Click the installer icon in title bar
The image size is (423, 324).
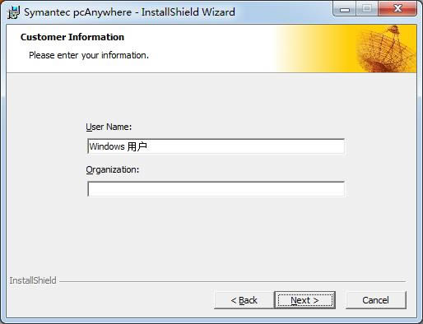pos(13,12)
